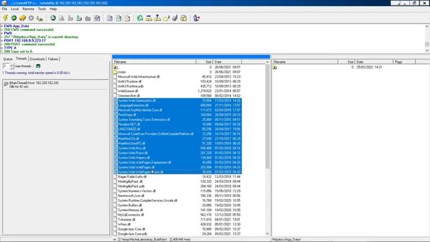Click the dark green refresh icon in the local toolbar group
Viewport: 430px width, 242px height.
tap(53, 18)
